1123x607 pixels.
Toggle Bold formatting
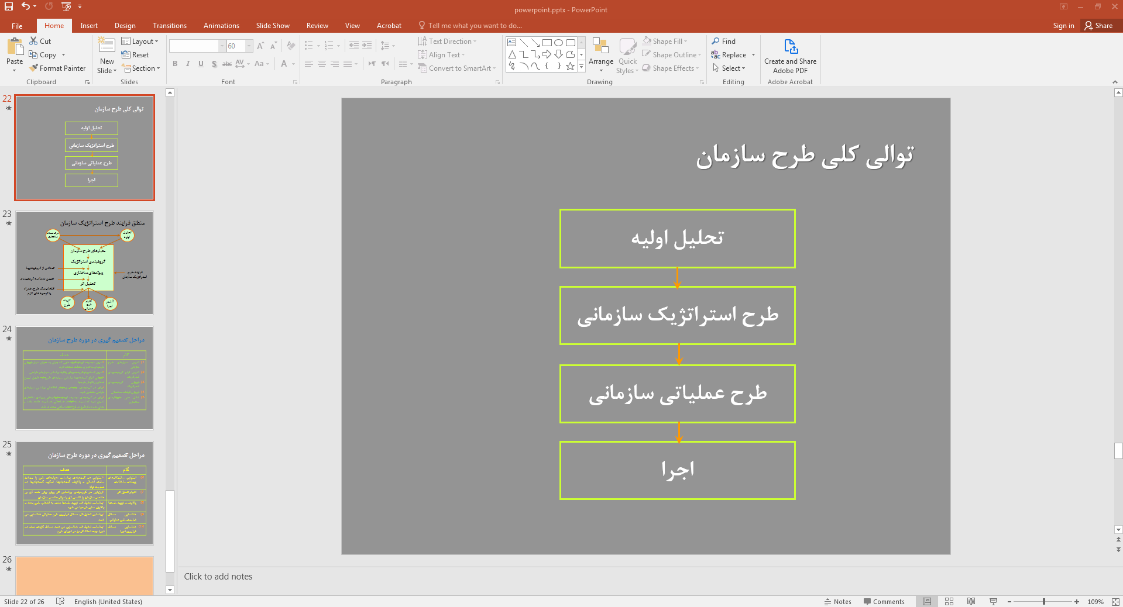click(x=175, y=64)
